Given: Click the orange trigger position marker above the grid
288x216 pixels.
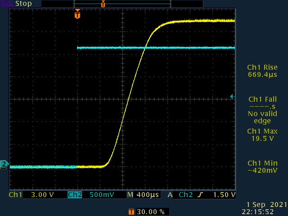Looking at the screenshot, I should (77, 15).
